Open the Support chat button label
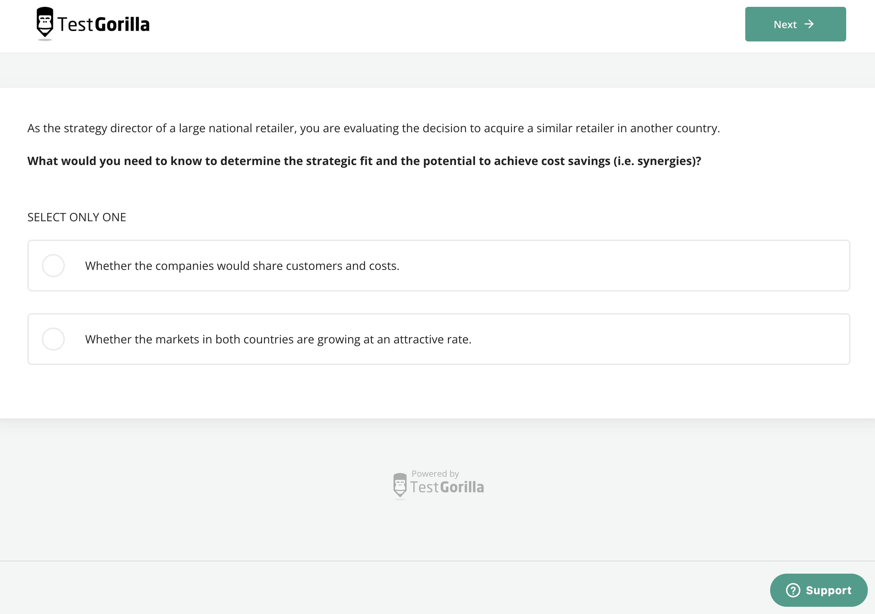Screen dimensions: 875x614 [828, 590]
